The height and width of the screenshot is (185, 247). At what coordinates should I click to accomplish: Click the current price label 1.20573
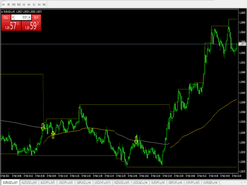pyautogui.click(x=242, y=44)
